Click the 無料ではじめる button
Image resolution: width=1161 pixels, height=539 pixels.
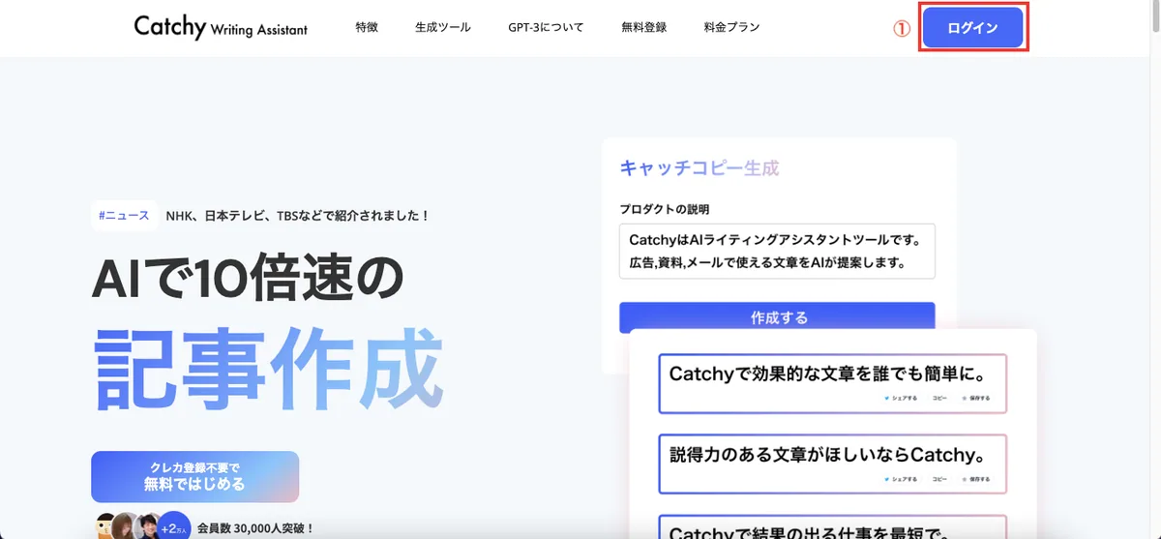pyautogui.click(x=194, y=476)
